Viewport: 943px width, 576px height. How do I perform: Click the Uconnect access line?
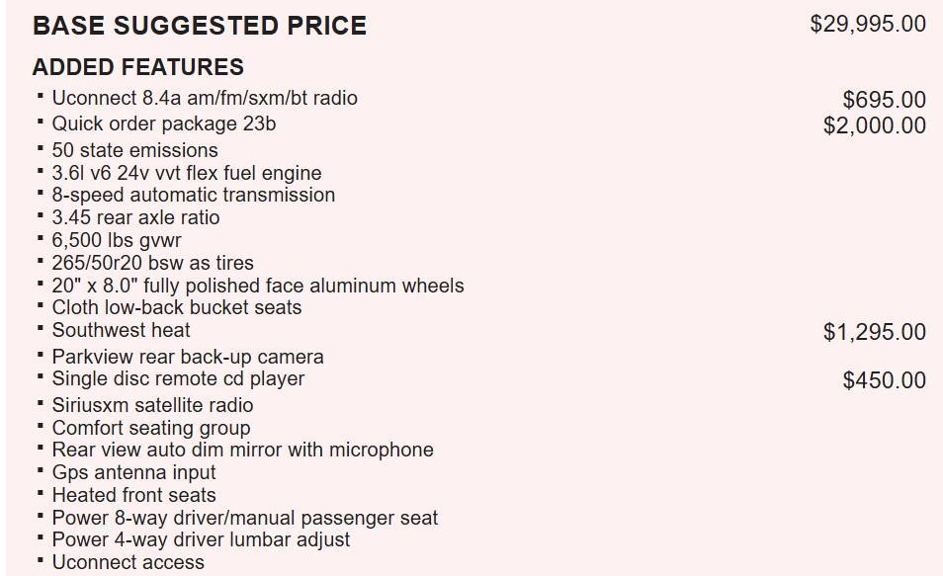pyautogui.click(x=128, y=562)
